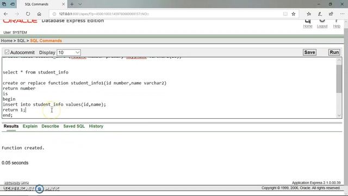Screen dimensions: 348x196
Task: Switch to the Describe tab
Action: 50,126
